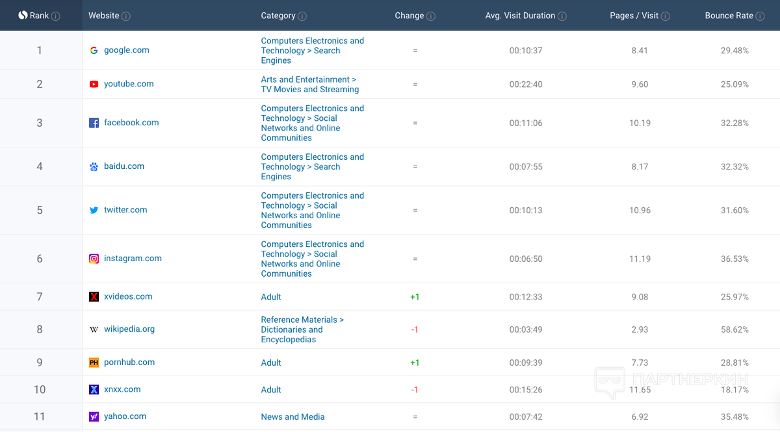This screenshot has width=780, height=432.
Task: Sort by the Change column header
Action: [x=409, y=16]
